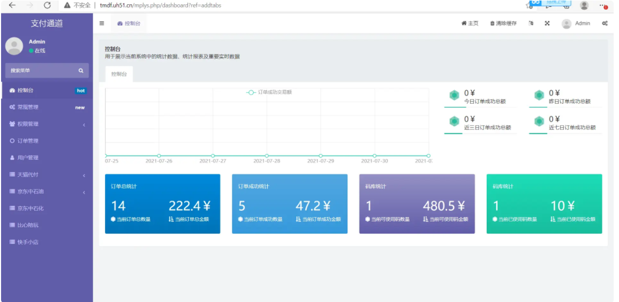Viewport: 619px width, 302px height.
Task: Open 用户管理 in the sidebar
Action: point(28,158)
